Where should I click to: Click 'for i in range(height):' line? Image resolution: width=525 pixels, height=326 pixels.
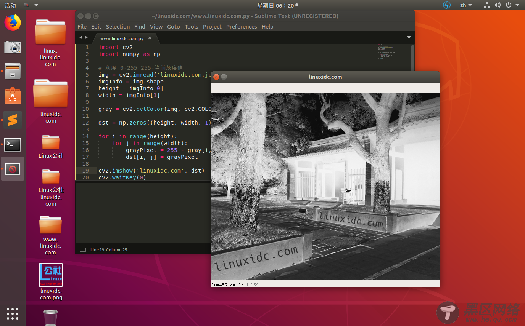pyautogui.click(x=138, y=136)
